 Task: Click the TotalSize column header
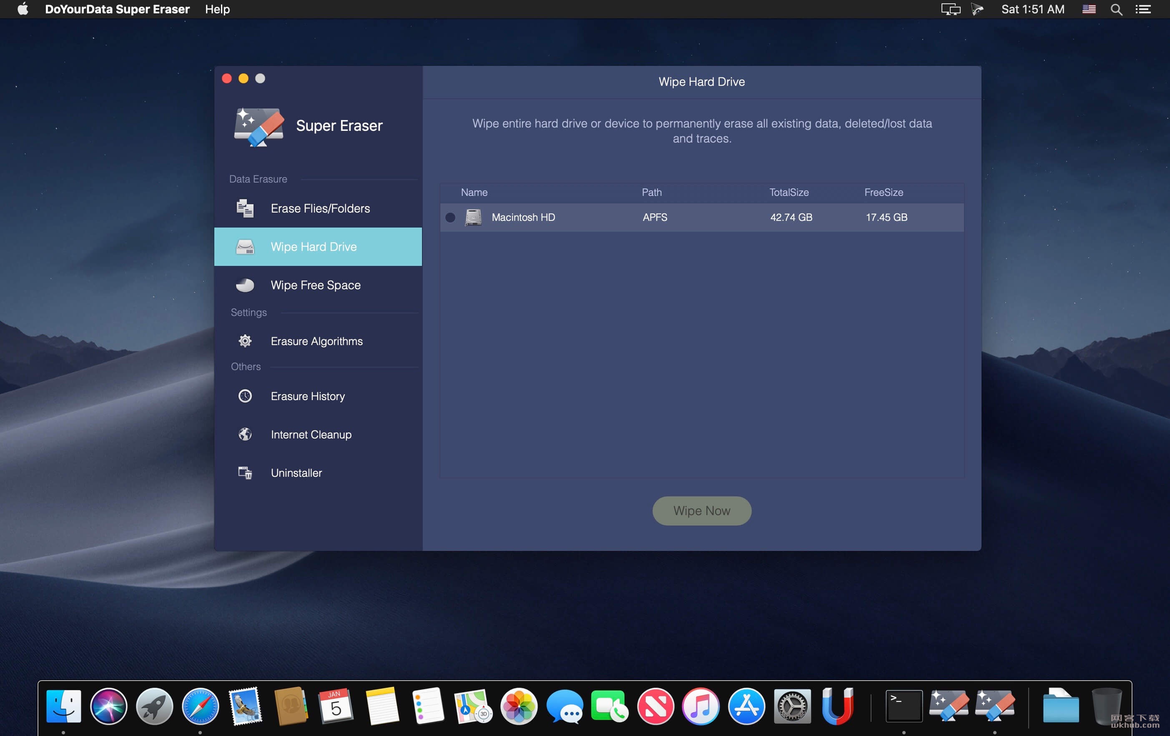(789, 192)
